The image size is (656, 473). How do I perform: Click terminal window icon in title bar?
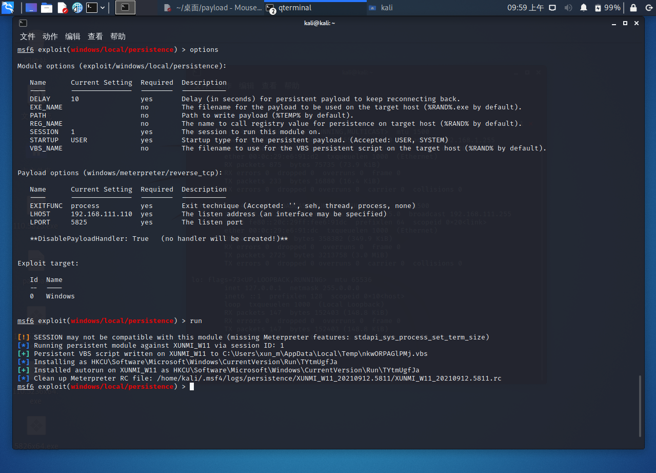pos(23,23)
